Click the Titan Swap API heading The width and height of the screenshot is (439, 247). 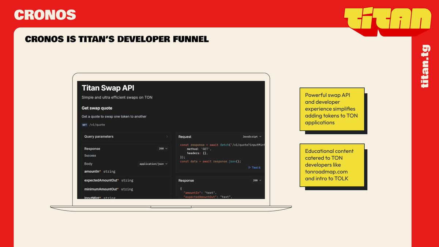tap(108, 88)
